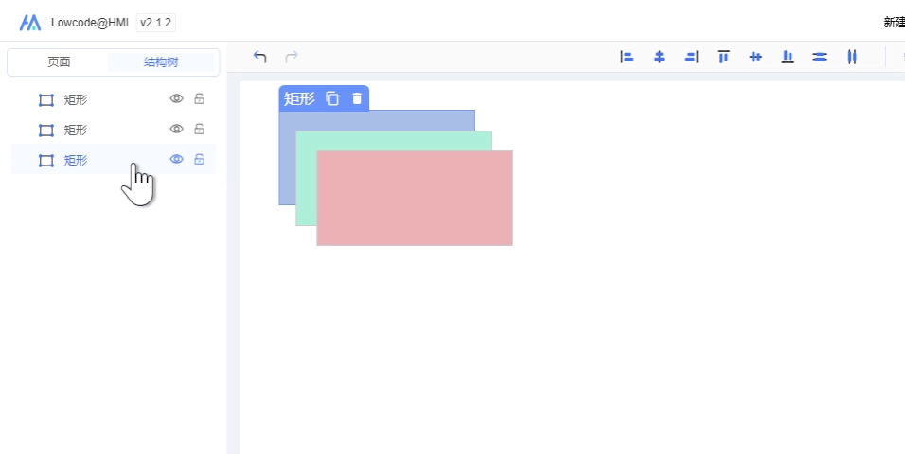
Task: Align shapes to vertical middle
Action: [x=755, y=57]
